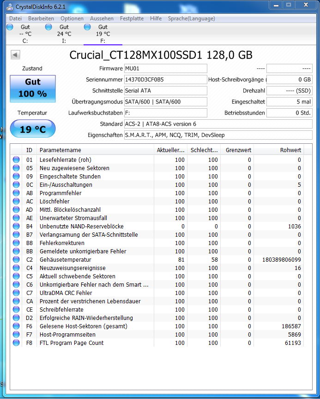
Task: Click the Schnittstelle field Serial ATA
Action: (x=166, y=91)
